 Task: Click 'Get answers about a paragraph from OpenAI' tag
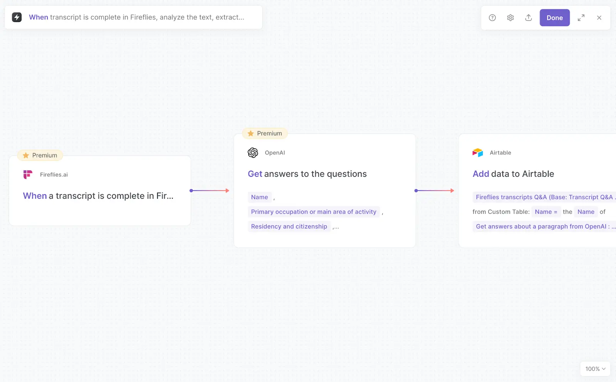544,226
